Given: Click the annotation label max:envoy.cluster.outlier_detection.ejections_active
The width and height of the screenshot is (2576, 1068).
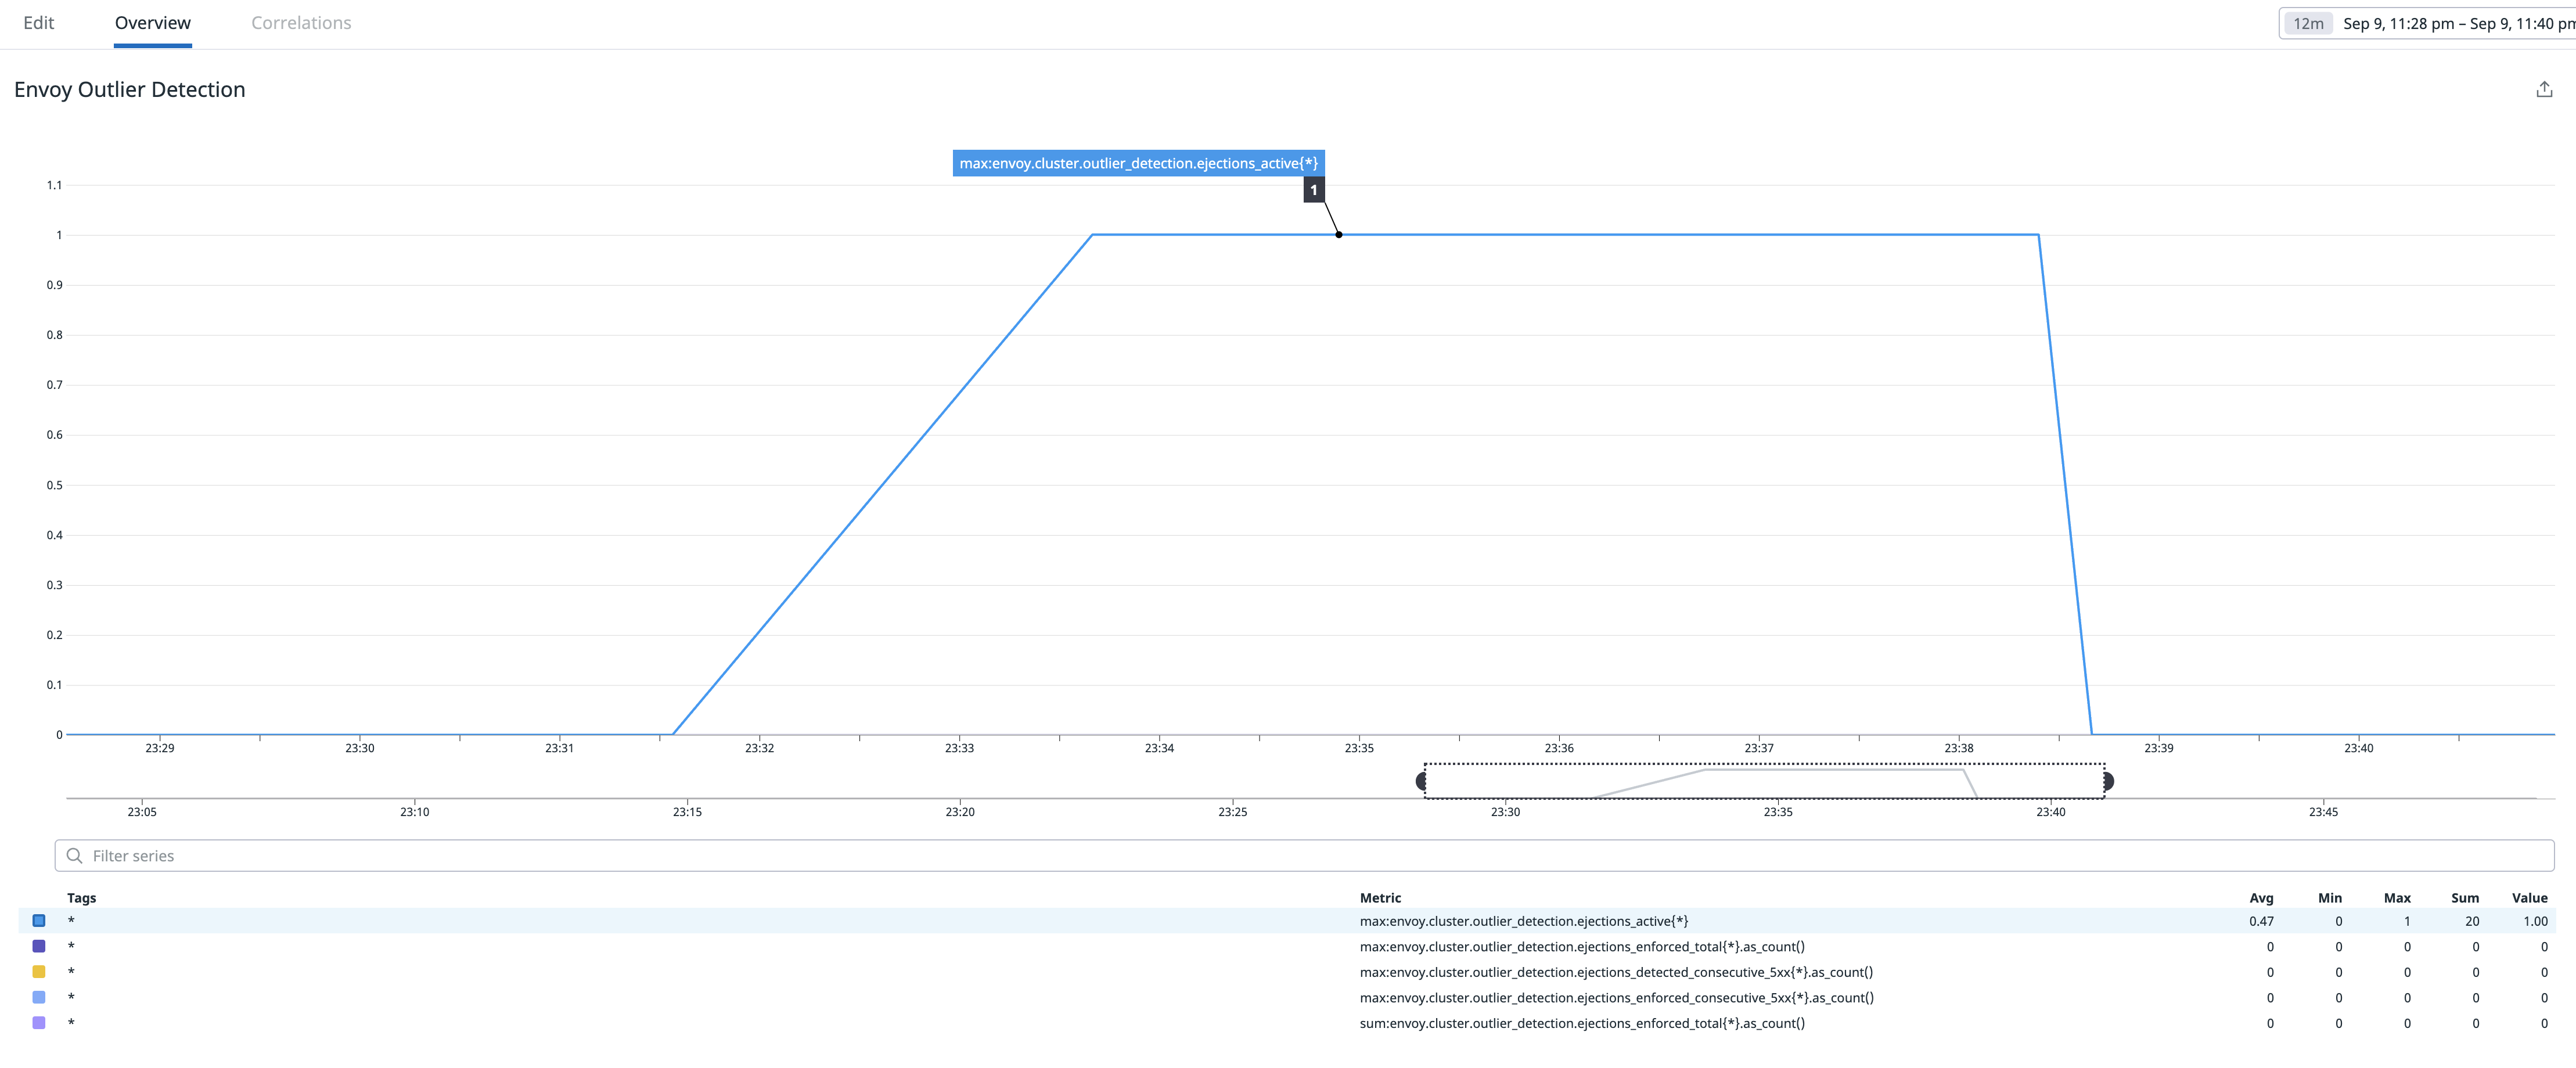Looking at the screenshot, I should click(1138, 162).
